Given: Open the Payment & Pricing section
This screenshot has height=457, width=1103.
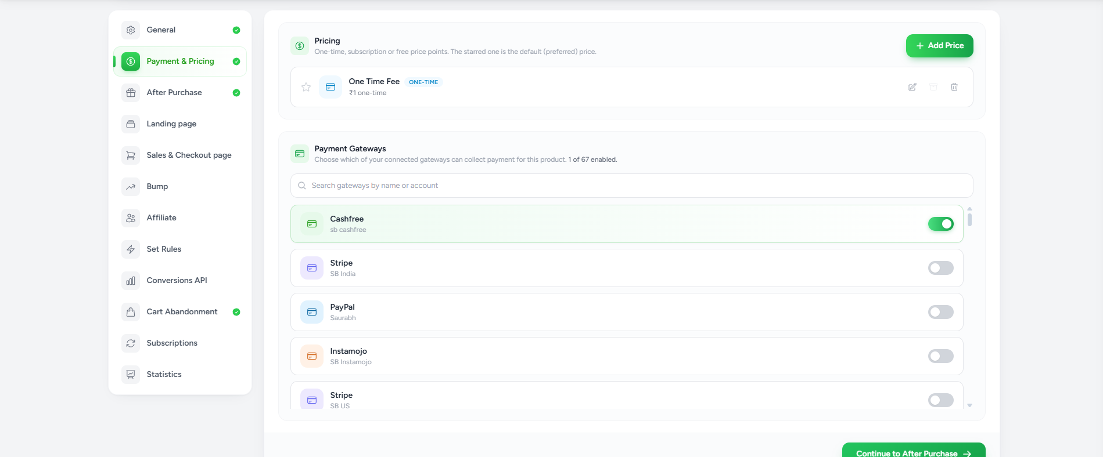Looking at the screenshot, I should 180,61.
